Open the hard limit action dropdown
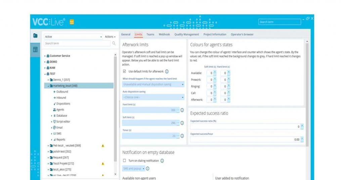 click(x=153, y=84)
